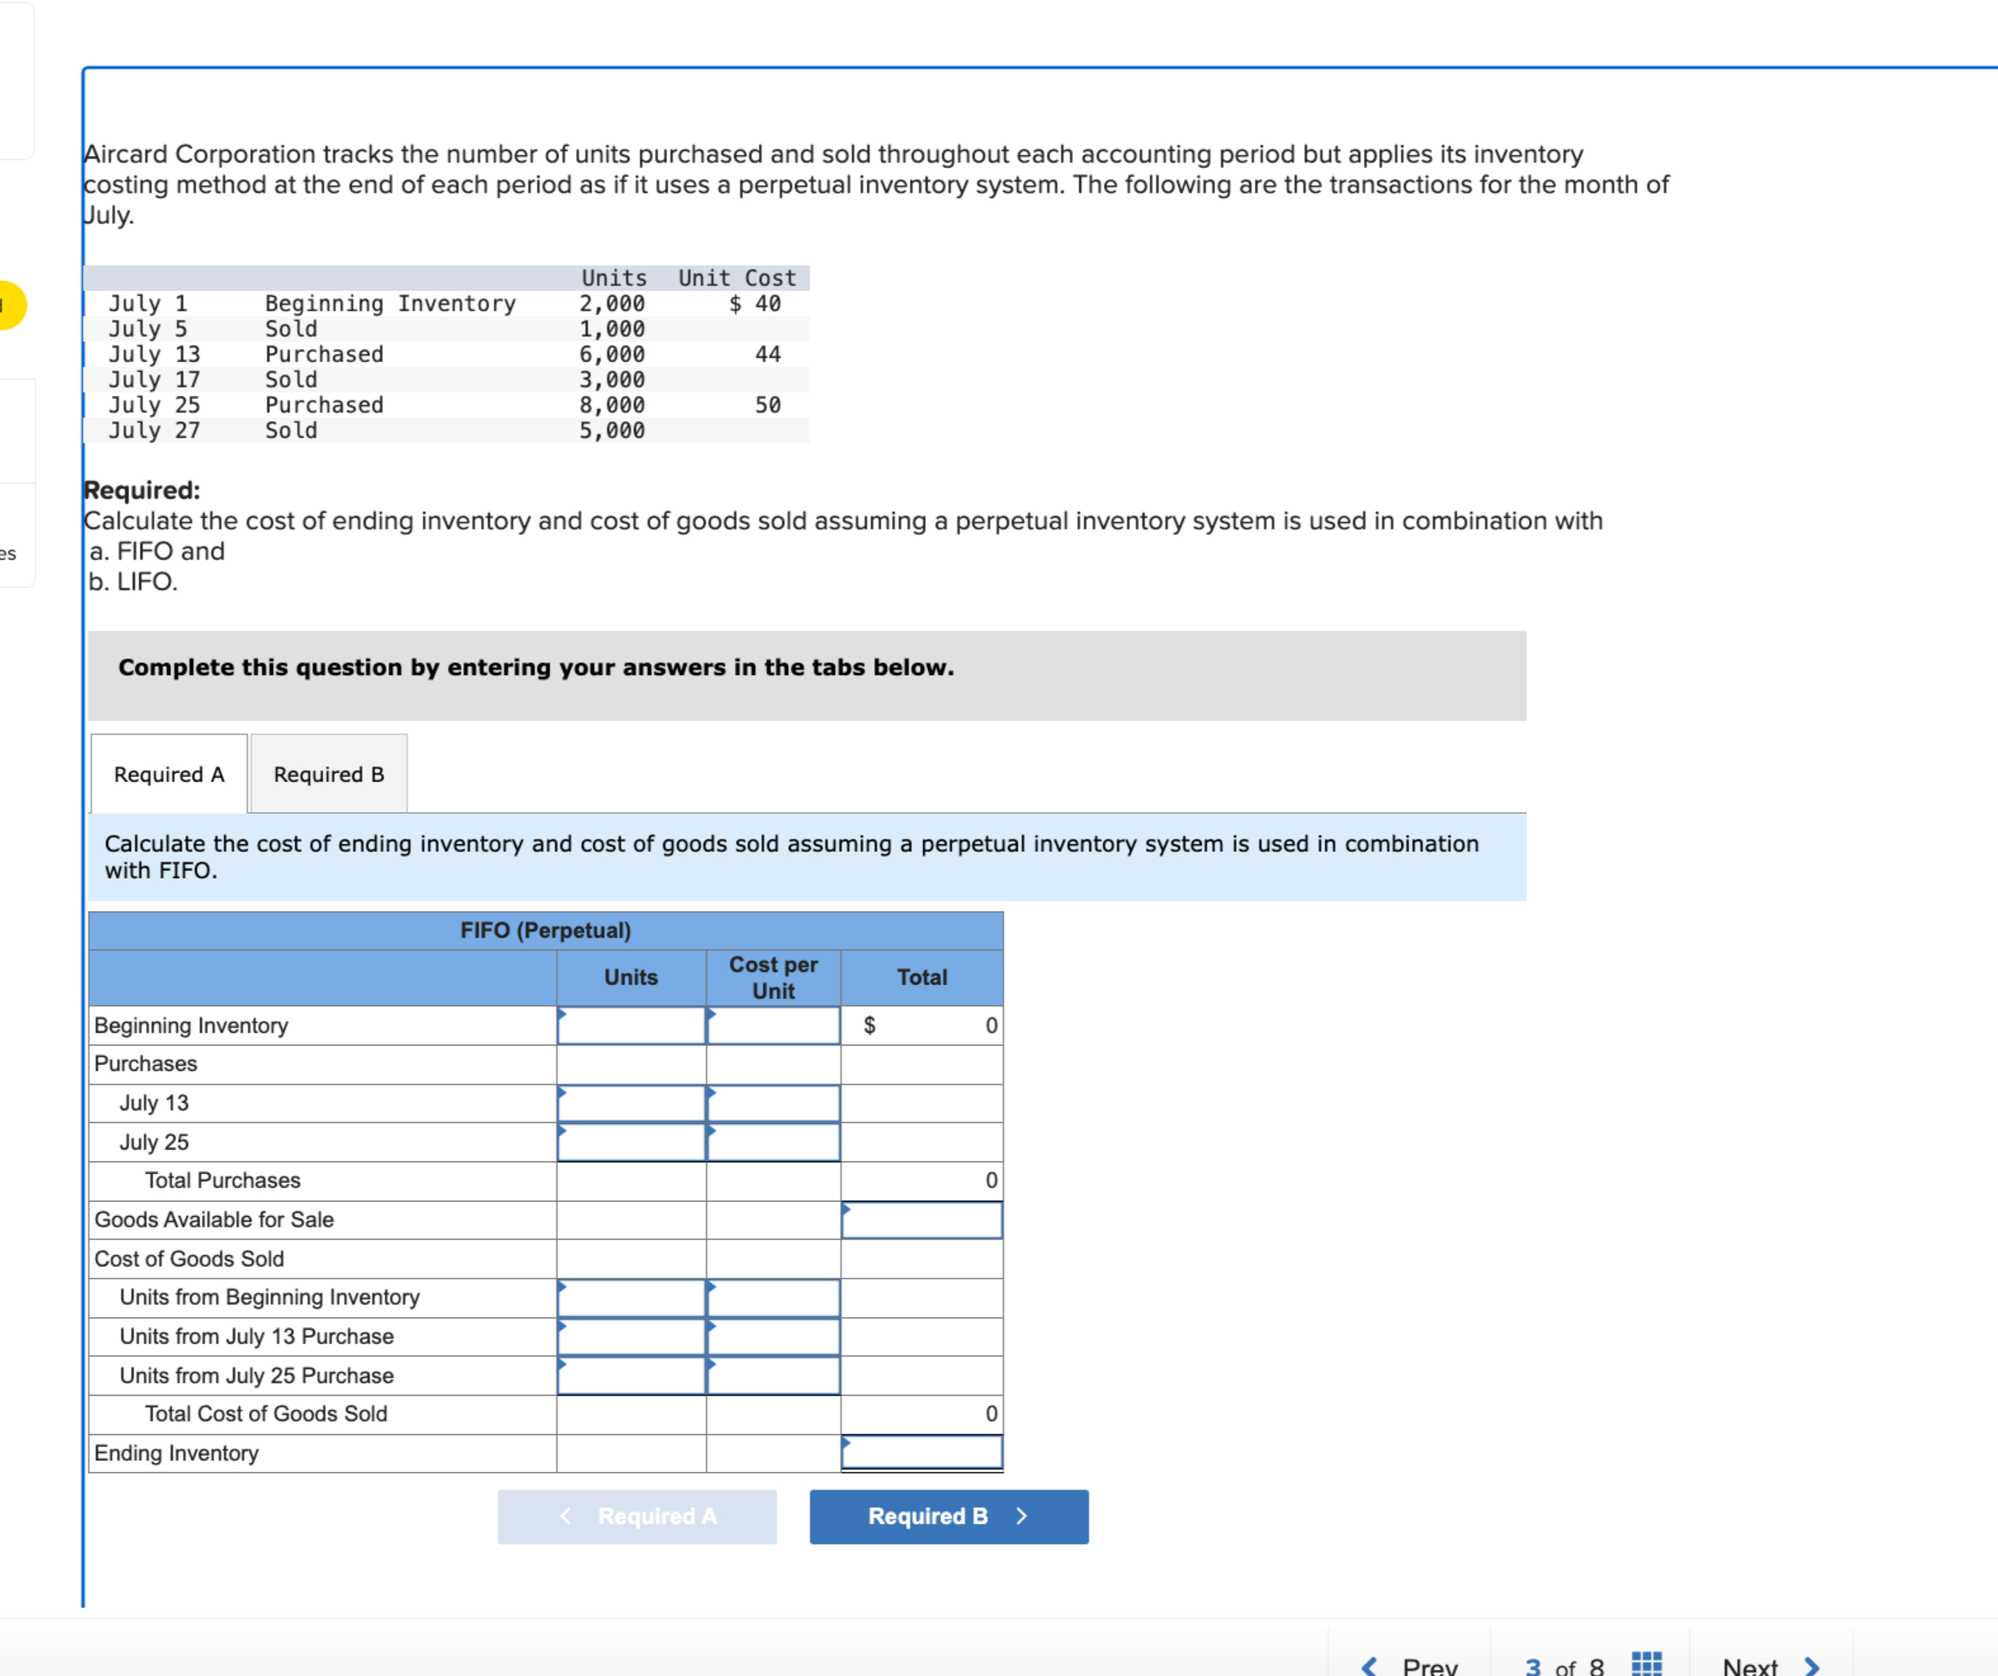This screenshot has height=1676, width=1998.
Task: Select the Required A tab
Action: [169, 774]
